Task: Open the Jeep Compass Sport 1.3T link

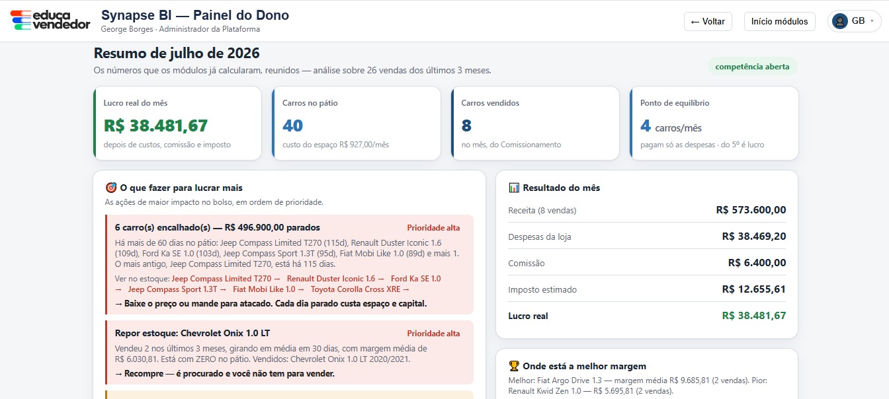Action: click(177, 289)
